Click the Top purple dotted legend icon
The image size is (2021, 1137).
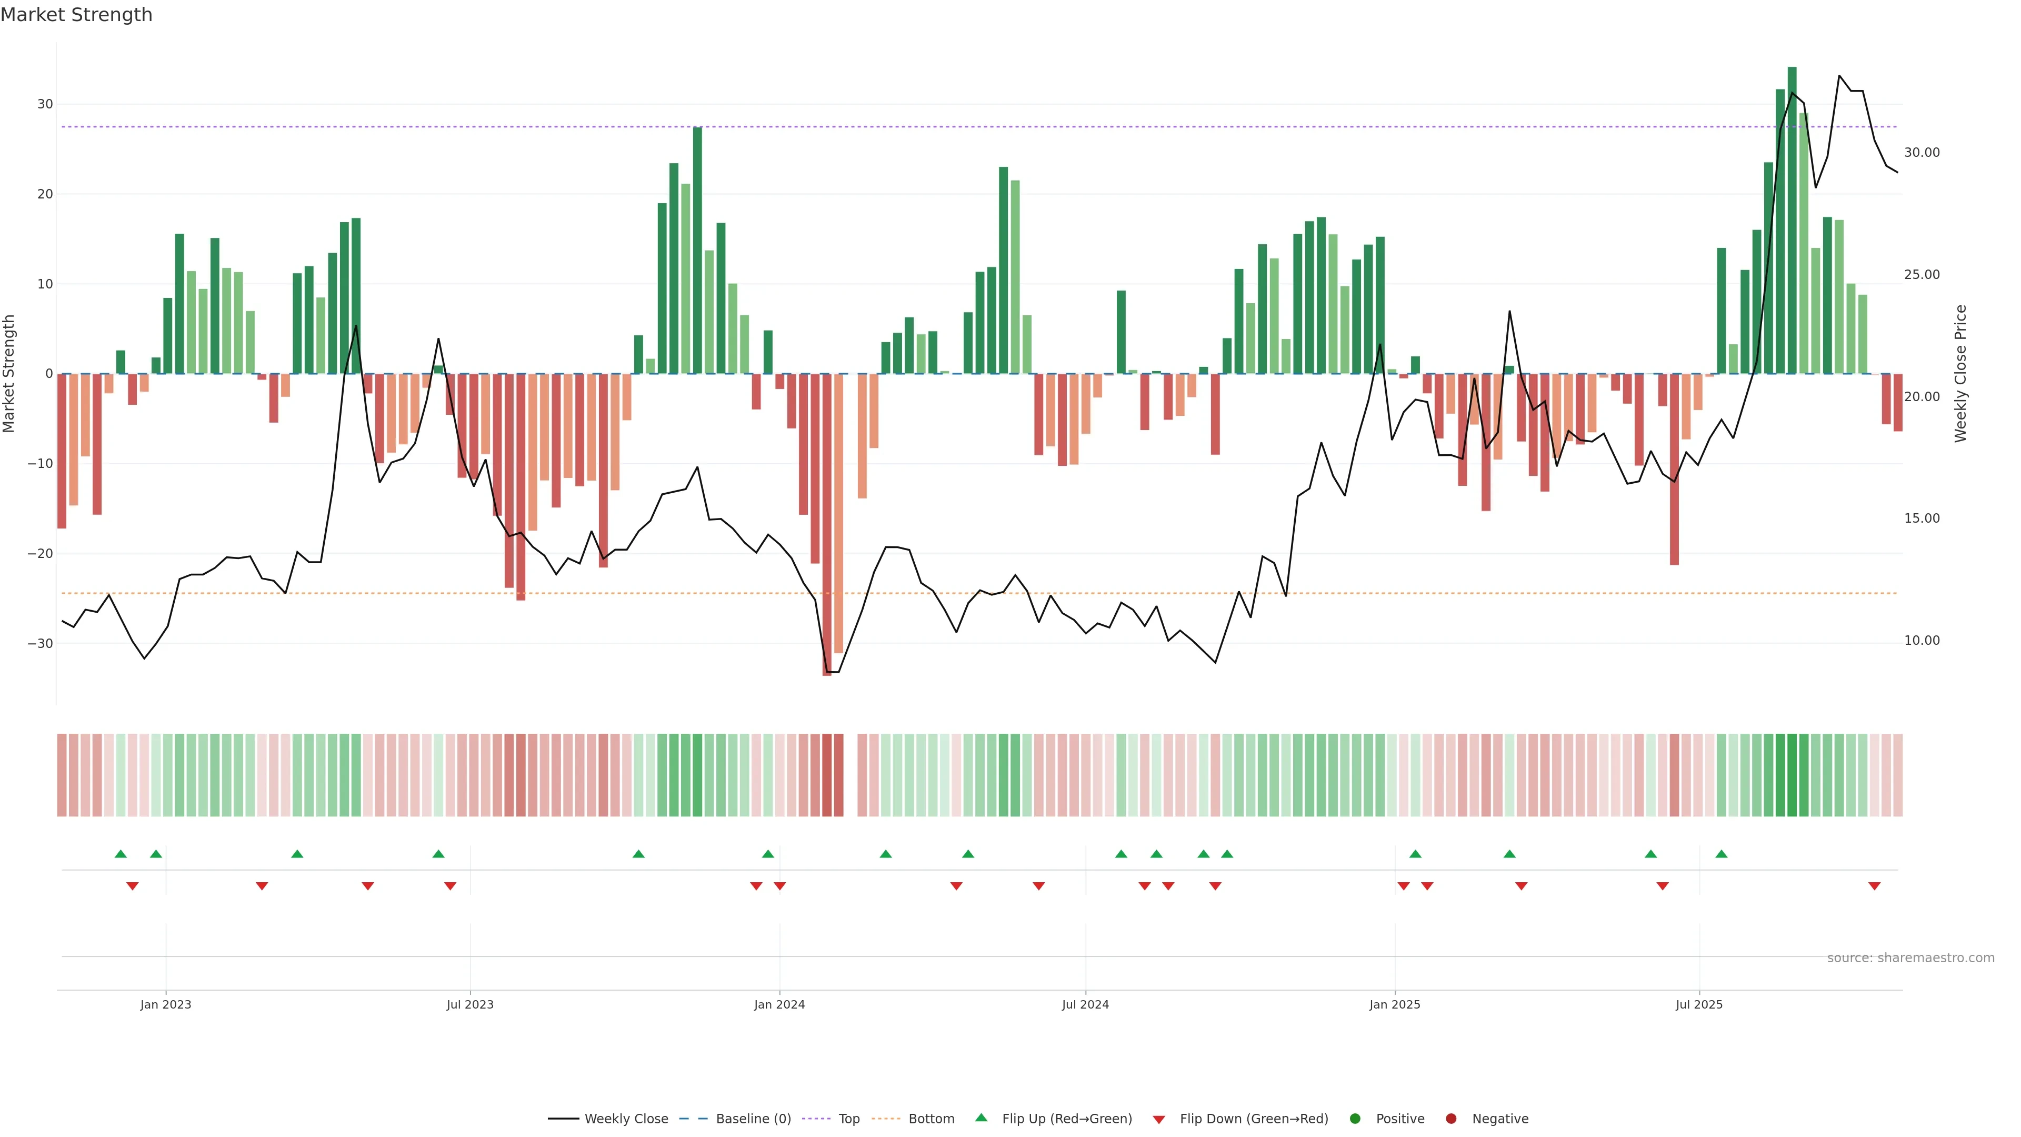click(817, 1119)
